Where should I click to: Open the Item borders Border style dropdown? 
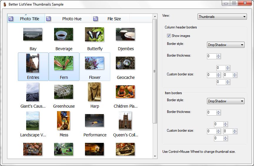pos(225,101)
